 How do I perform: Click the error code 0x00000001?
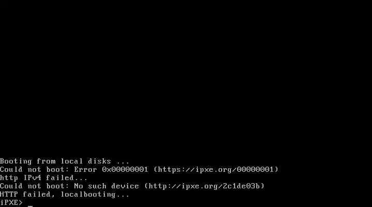[125, 169]
